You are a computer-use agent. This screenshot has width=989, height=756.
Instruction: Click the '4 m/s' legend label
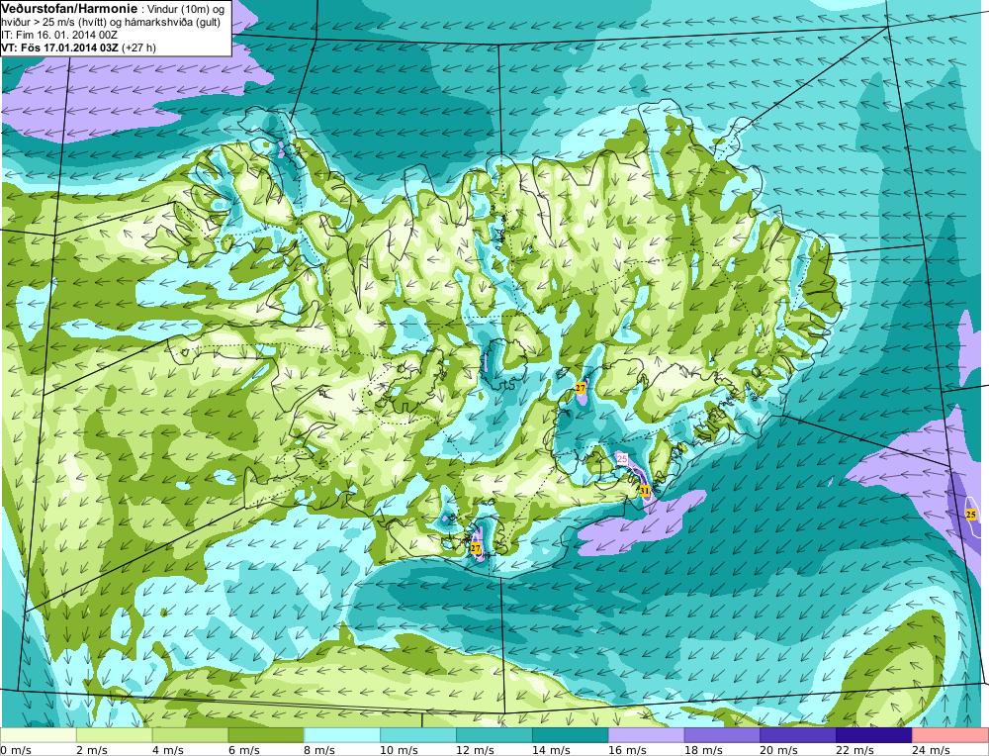point(168,750)
